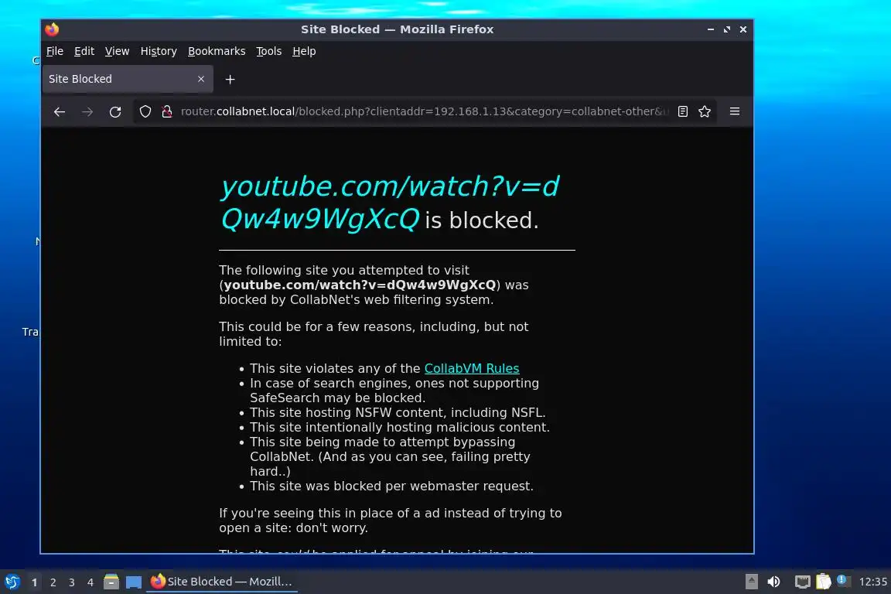Bookmark this page with the star icon
The image size is (891, 594).
click(705, 111)
